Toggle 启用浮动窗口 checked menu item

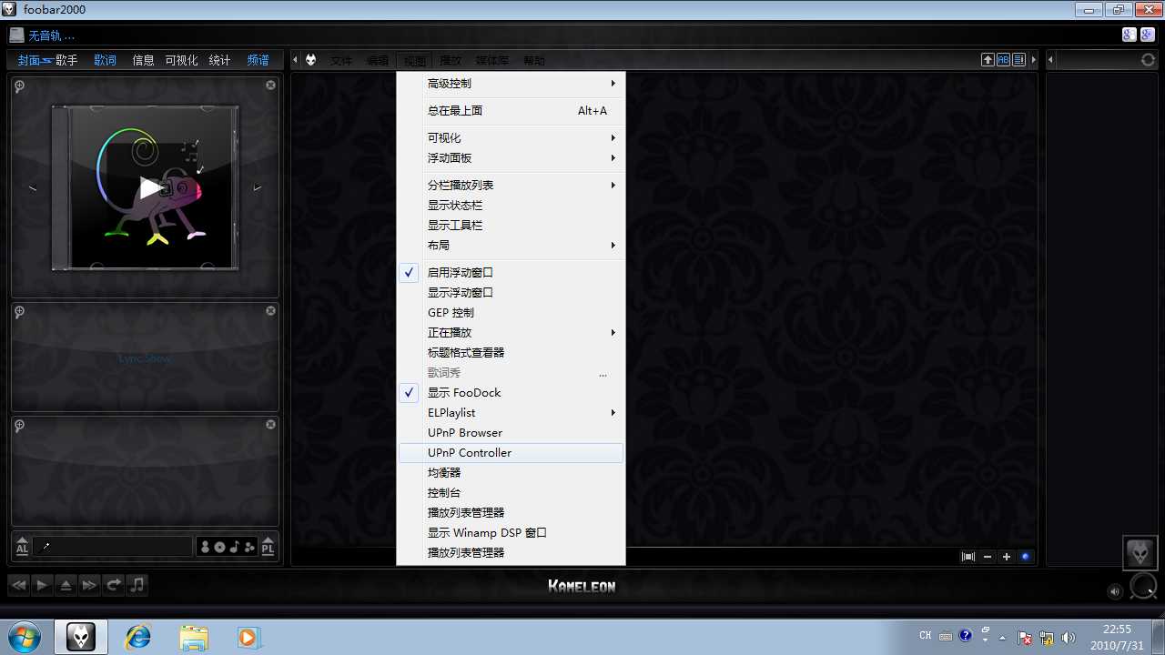[511, 272]
